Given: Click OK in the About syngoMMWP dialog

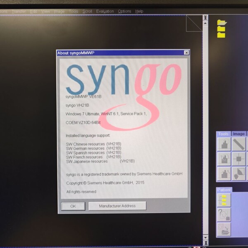Looking at the screenshot, I should coord(73,206).
